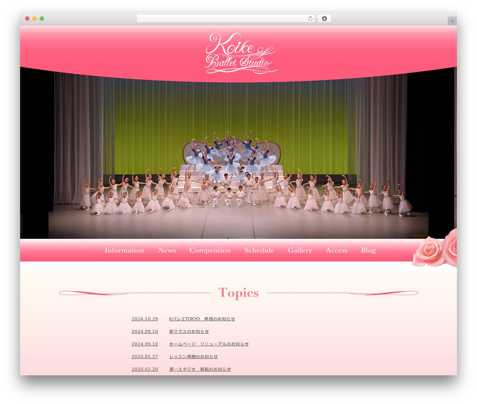
Task: Click the Topics heading
Action: pos(238,293)
